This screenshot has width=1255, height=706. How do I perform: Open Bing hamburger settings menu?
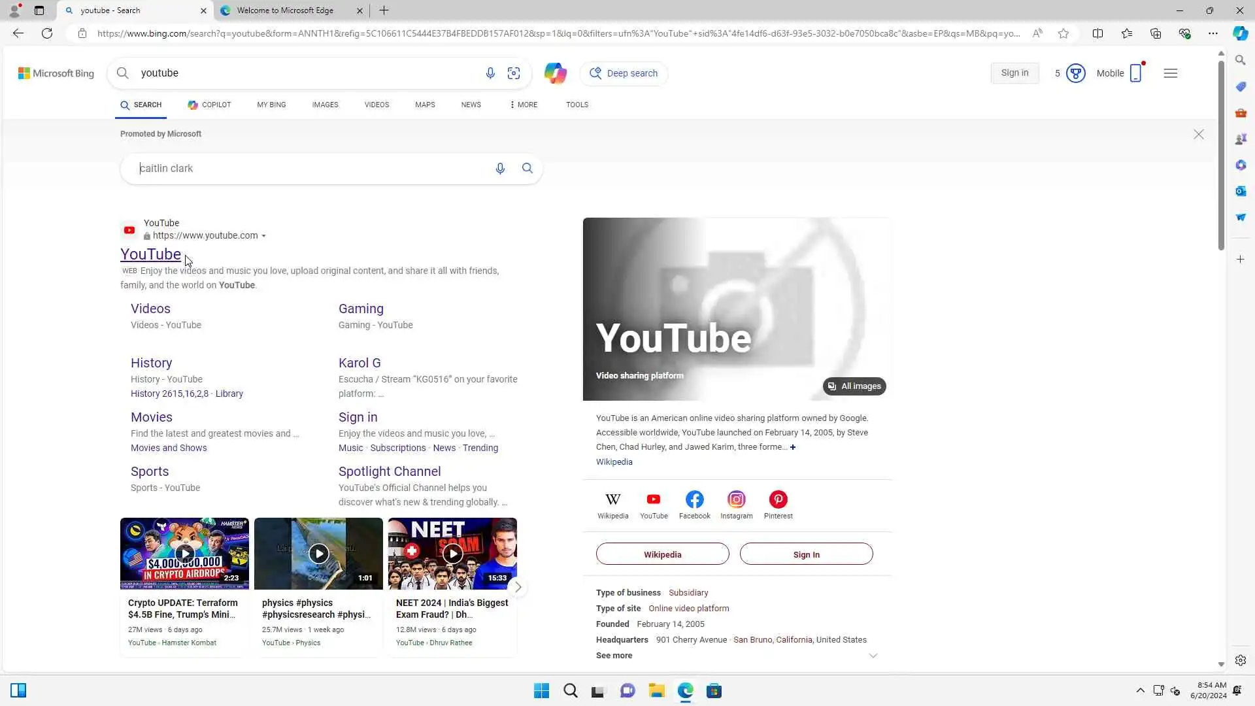click(1170, 73)
